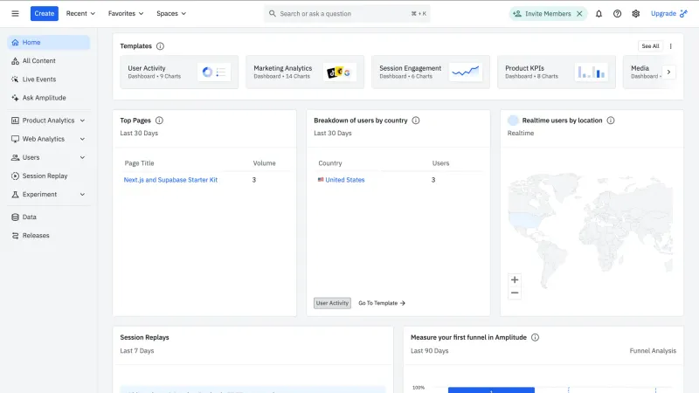Viewport: 699px width, 393px height.
Task: Click the Live Events sparkle icon
Action: [15, 79]
